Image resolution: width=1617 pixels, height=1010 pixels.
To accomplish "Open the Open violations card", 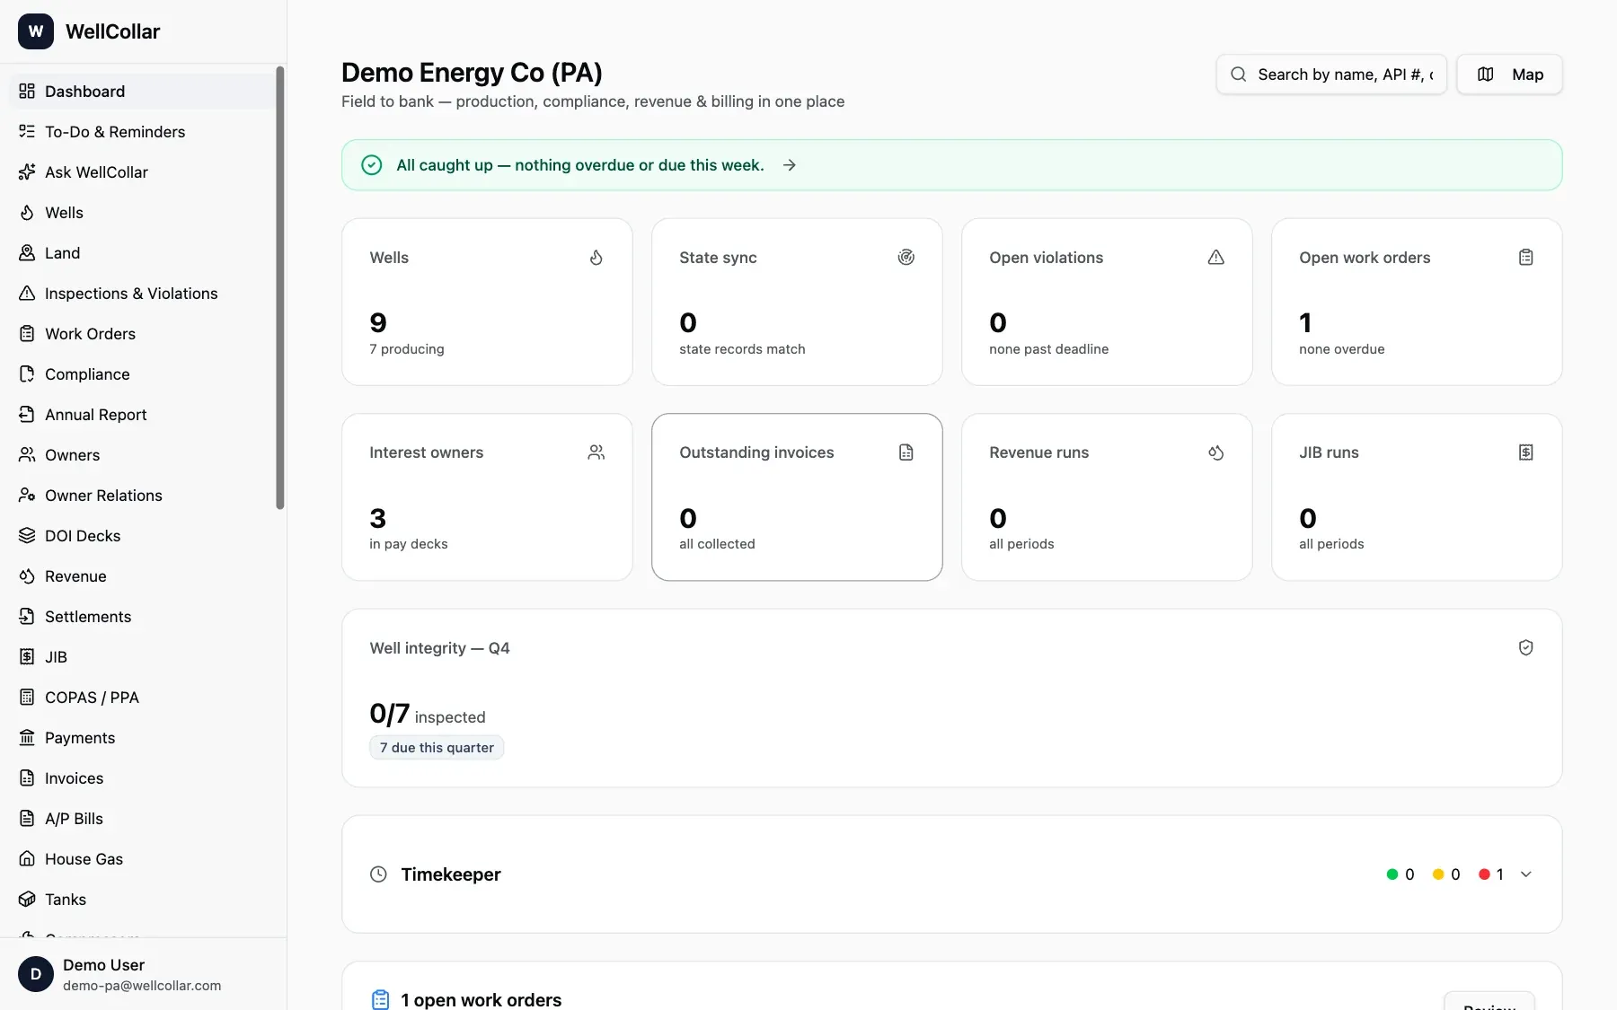I will [1107, 302].
